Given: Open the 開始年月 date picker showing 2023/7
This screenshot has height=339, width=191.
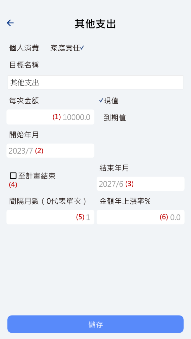Looking at the screenshot, I should (50, 151).
